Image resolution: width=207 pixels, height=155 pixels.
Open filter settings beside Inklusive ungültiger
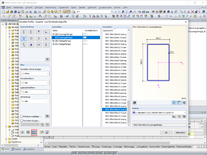pyautogui.click(x=47, y=116)
